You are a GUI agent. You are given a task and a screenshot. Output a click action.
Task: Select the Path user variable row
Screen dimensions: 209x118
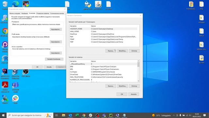tap(103, 37)
